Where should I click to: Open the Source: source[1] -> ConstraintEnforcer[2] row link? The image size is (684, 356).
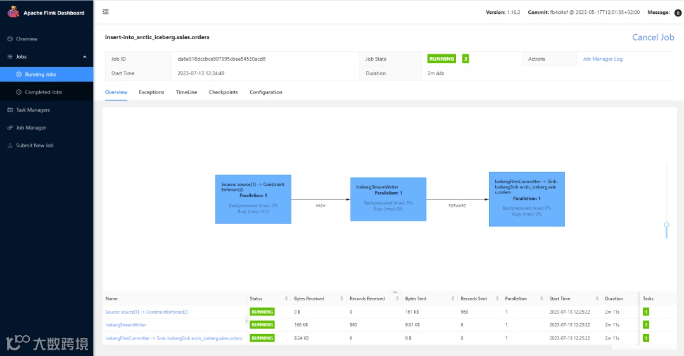[x=146, y=312]
